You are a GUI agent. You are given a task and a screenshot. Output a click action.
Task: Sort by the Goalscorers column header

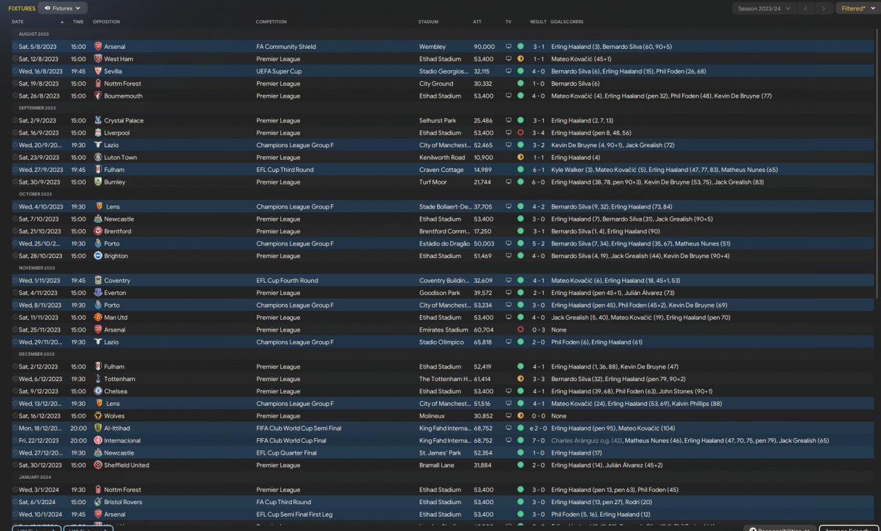567,22
